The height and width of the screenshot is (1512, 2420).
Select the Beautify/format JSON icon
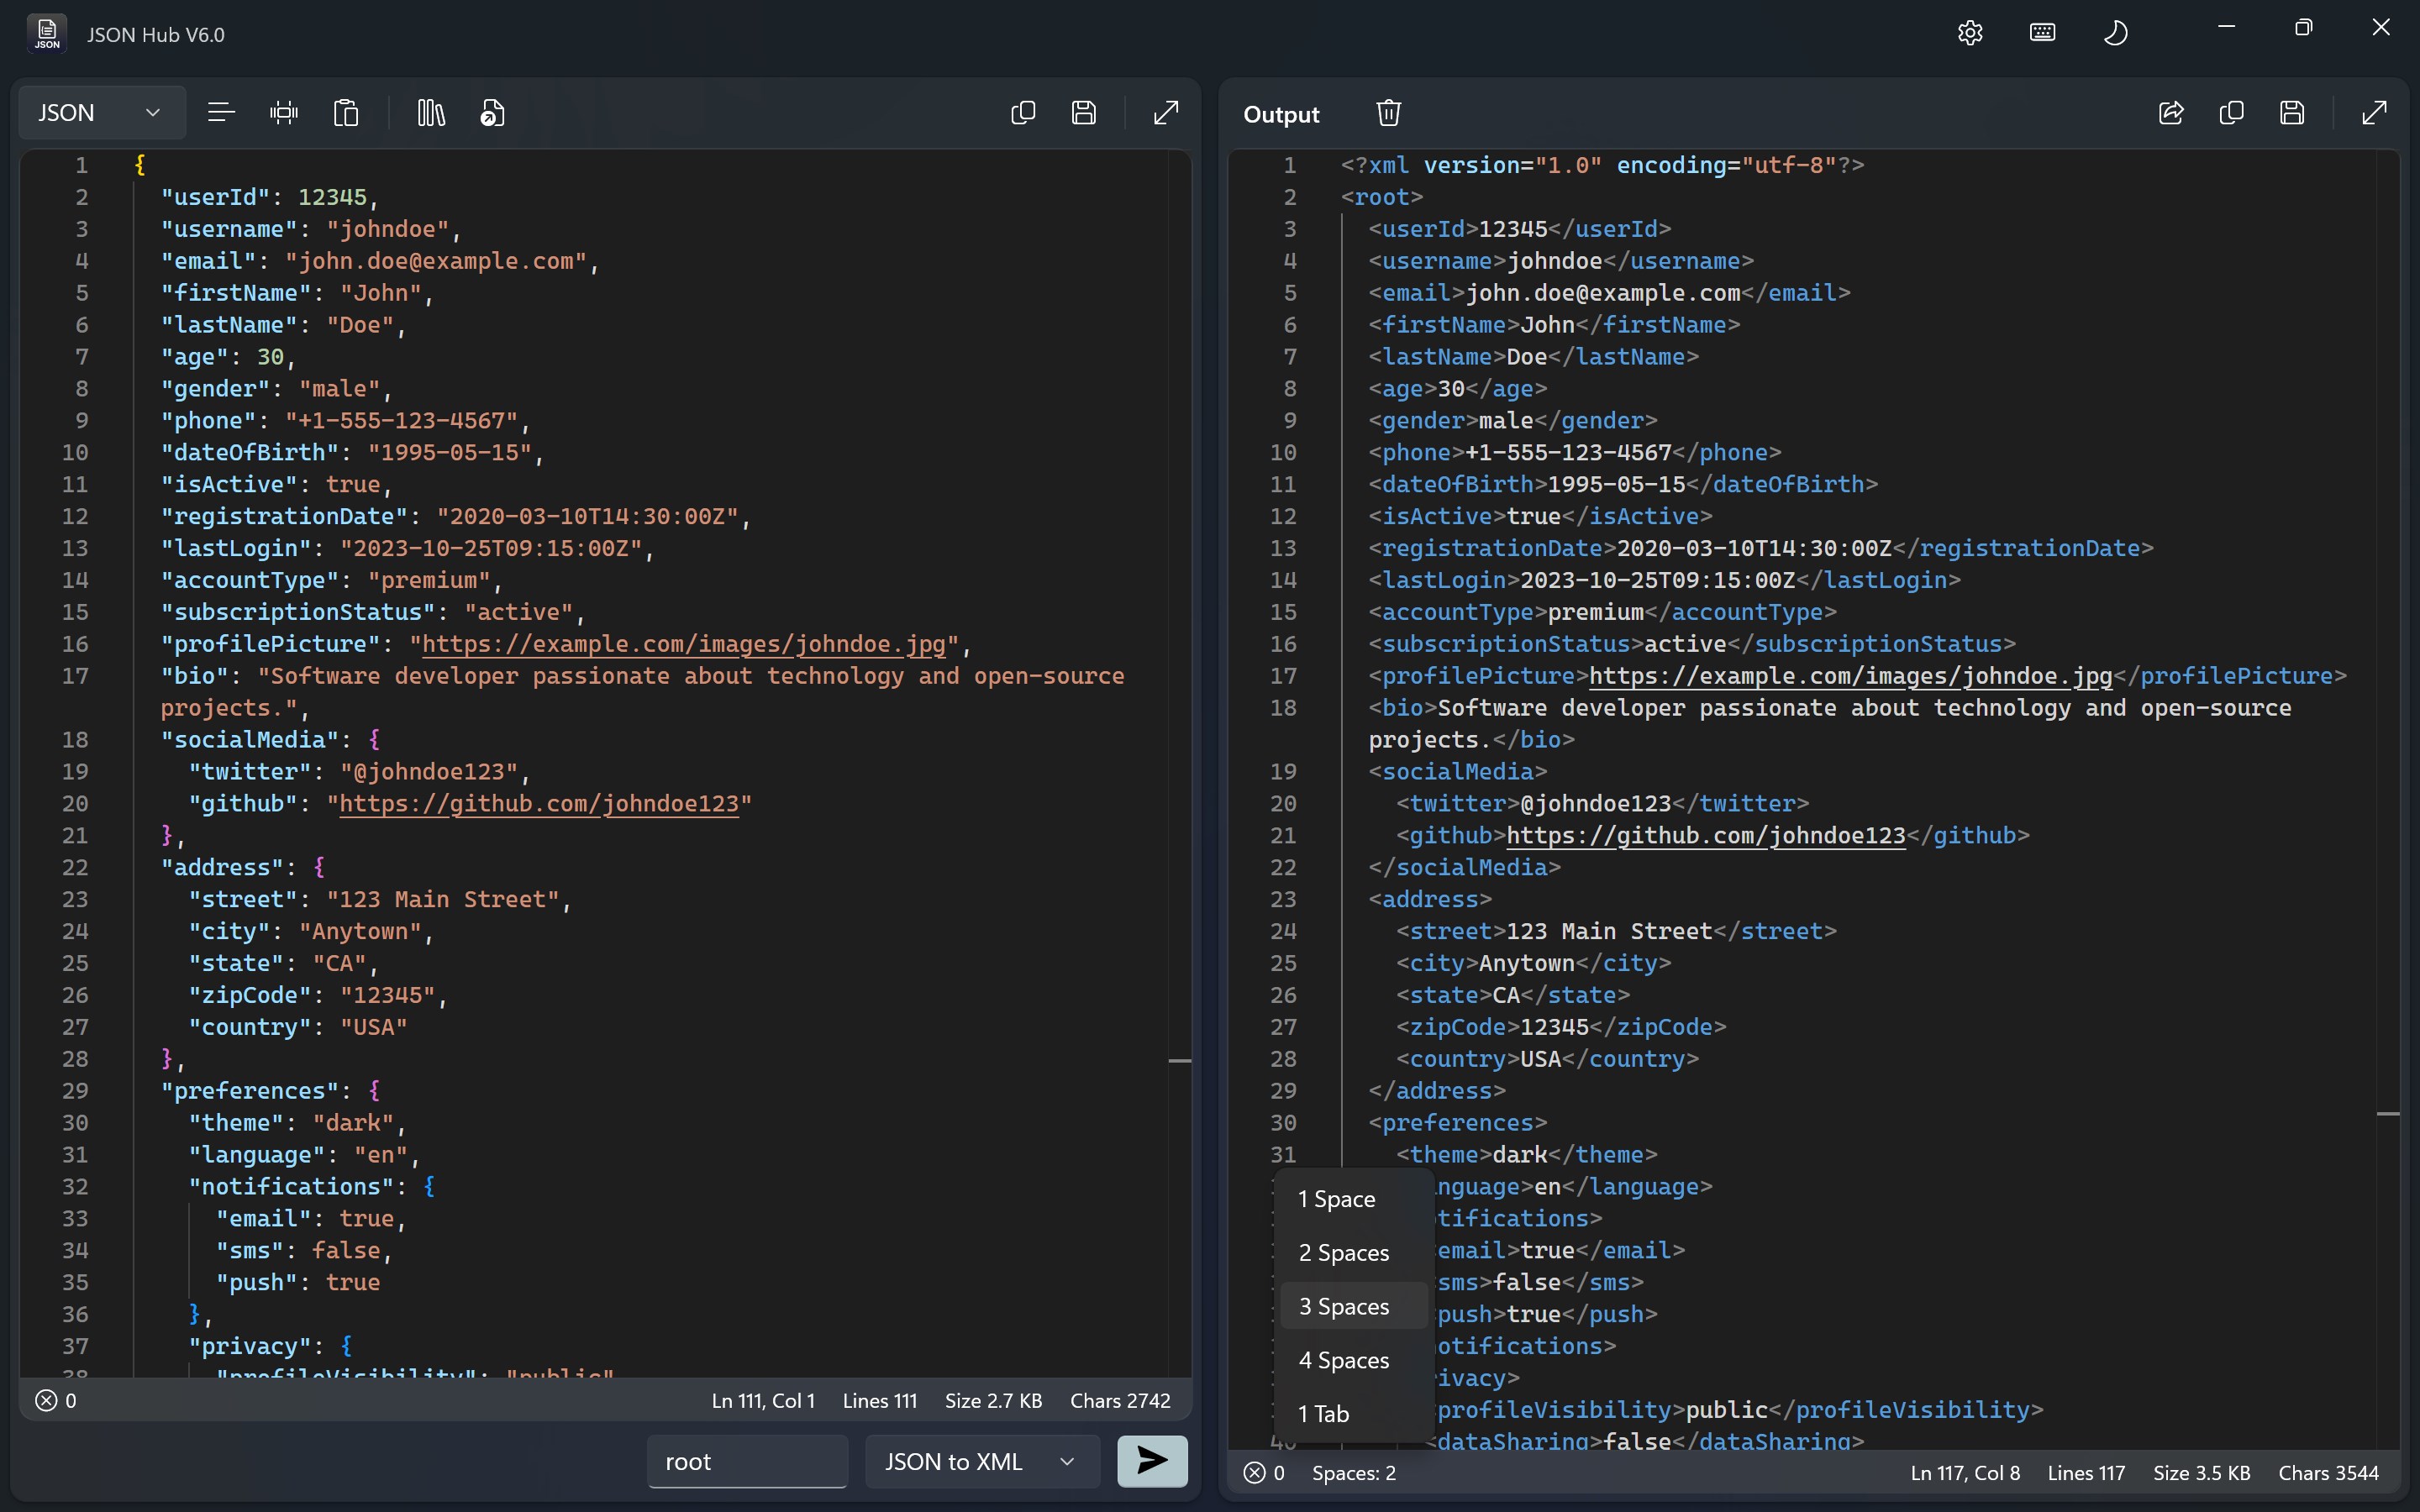point(221,112)
